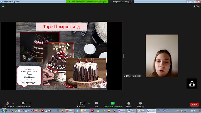Expand video options arrow beside camera
Screen dimensions: 201x113
coord(30,103)
